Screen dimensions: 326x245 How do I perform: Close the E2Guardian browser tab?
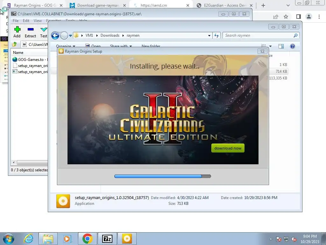tap(251, 5)
